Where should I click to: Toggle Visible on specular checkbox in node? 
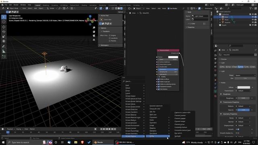coord(159,82)
